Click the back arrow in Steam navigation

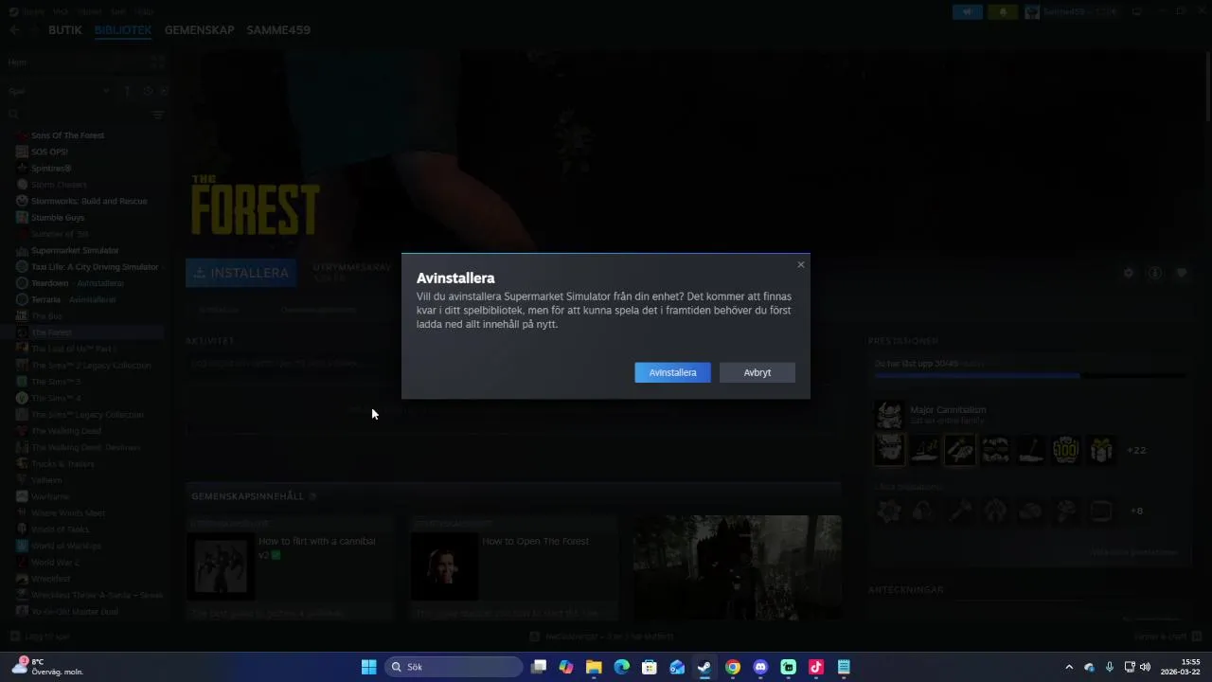tap(14, 29)
